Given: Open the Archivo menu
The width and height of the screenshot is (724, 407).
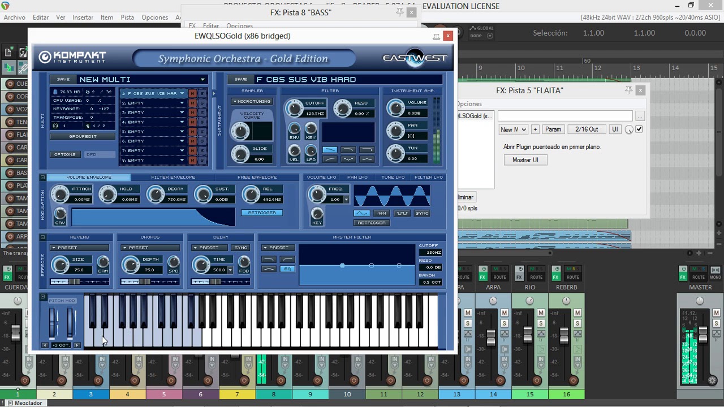Looking at the screenshot, I should 15,18.
